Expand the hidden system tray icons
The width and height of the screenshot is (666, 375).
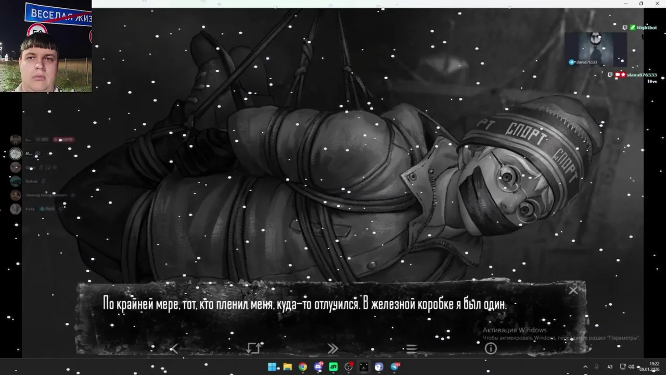585,367
